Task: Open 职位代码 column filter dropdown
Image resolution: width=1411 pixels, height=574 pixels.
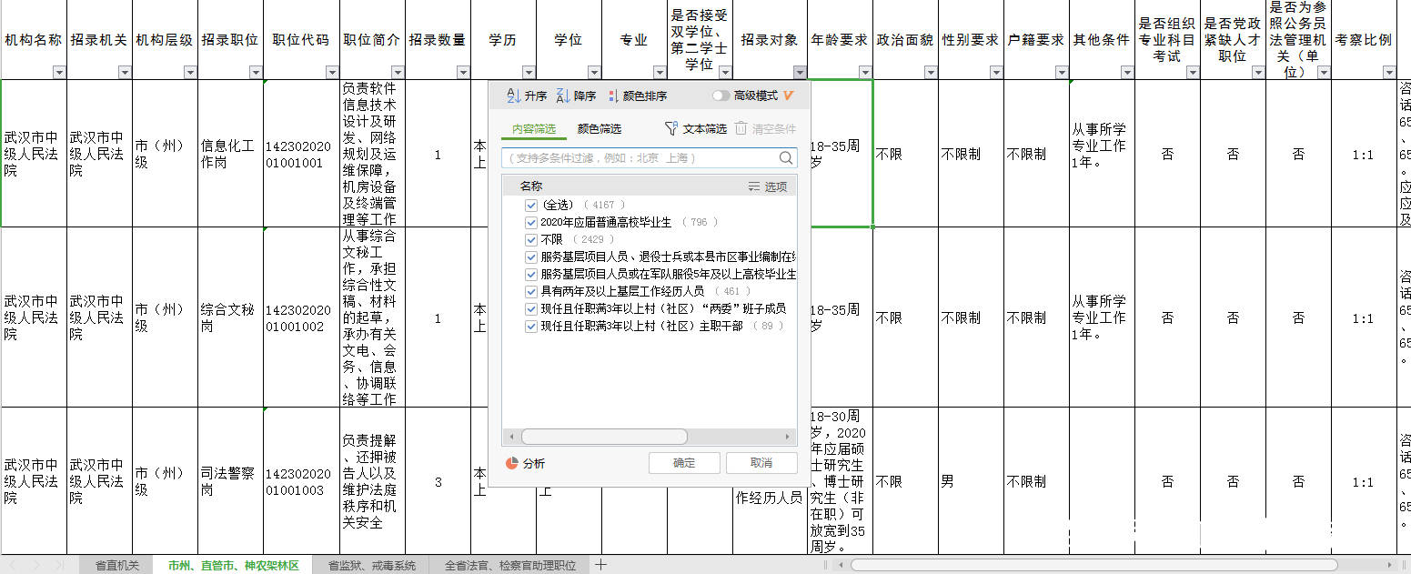Action: point(333,72)
